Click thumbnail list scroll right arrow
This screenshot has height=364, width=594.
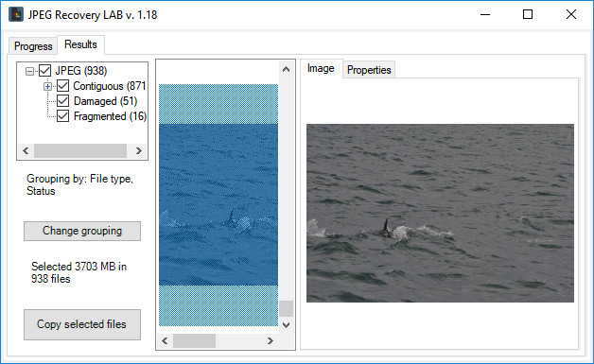(x=271, y=341)
